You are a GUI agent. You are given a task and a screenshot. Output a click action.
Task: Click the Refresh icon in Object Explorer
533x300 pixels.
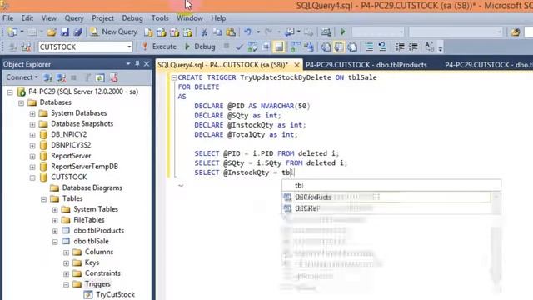pos(100,77)
